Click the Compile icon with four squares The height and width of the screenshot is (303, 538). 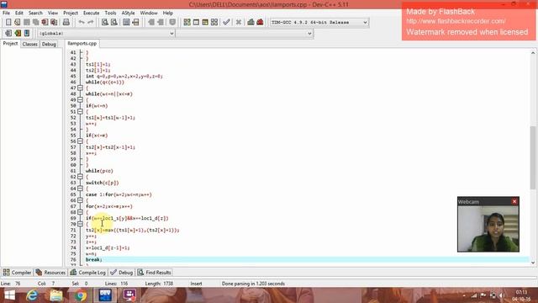tap(187, 23)
